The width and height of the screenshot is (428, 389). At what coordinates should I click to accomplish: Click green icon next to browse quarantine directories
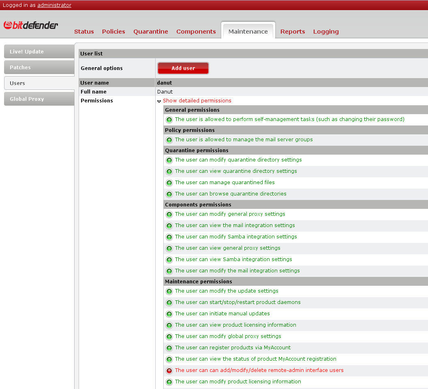[x=169, y=194]
